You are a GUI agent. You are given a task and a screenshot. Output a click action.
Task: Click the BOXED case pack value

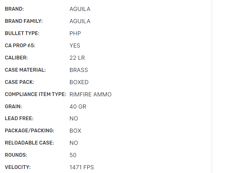(x=79, y=82)
